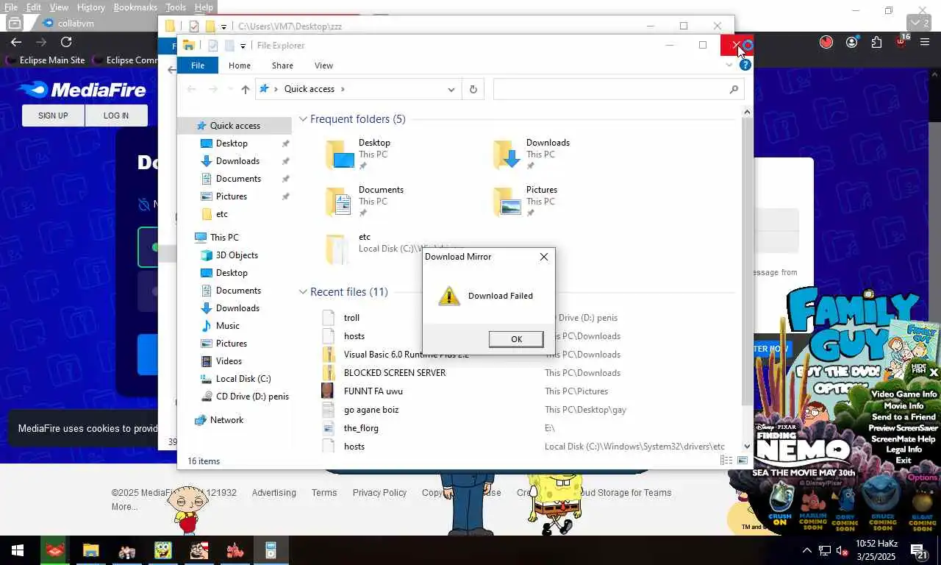Click Movie Info in the Nemo ScreenMate menu
This screenshot has height=565, width=941.
click(904, 405)
